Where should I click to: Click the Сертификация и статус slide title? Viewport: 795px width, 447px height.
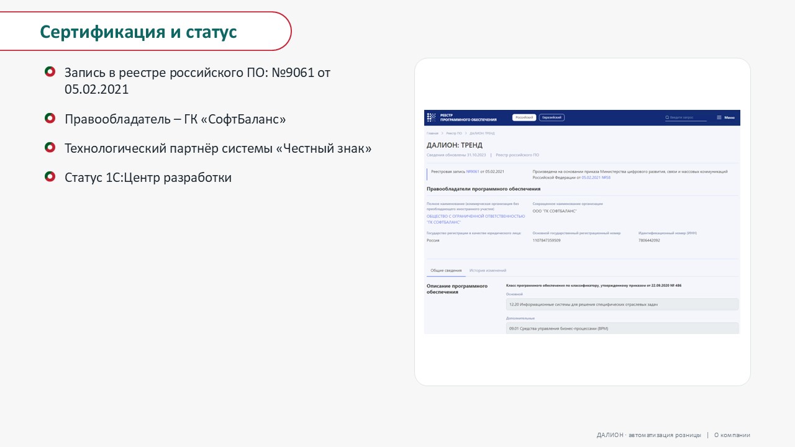pos(139,32)
